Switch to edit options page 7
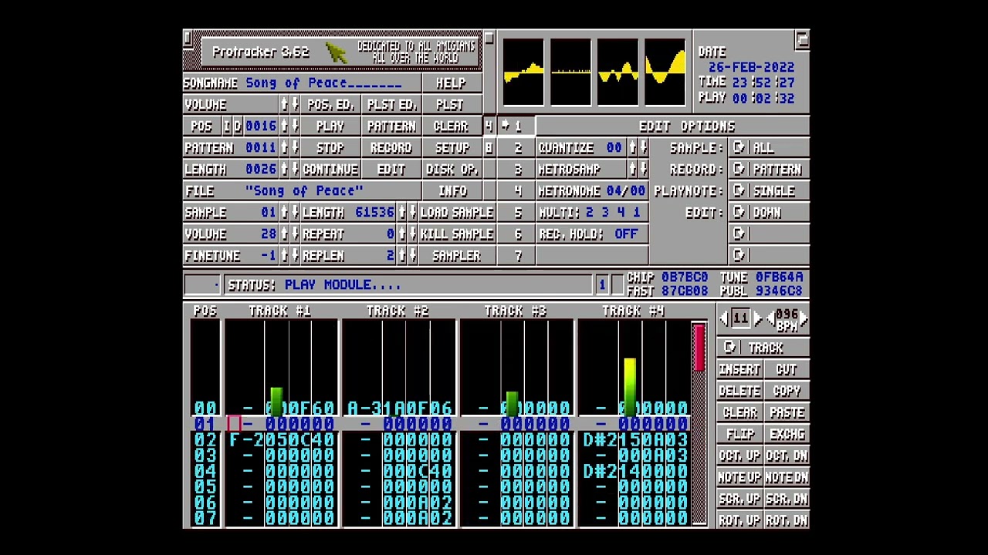This screenshot has height=555, width=988. click(516, 256)
